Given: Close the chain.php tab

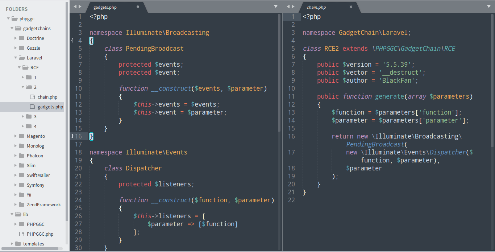Looking at the screenshot, I should (x=351, y=7).
